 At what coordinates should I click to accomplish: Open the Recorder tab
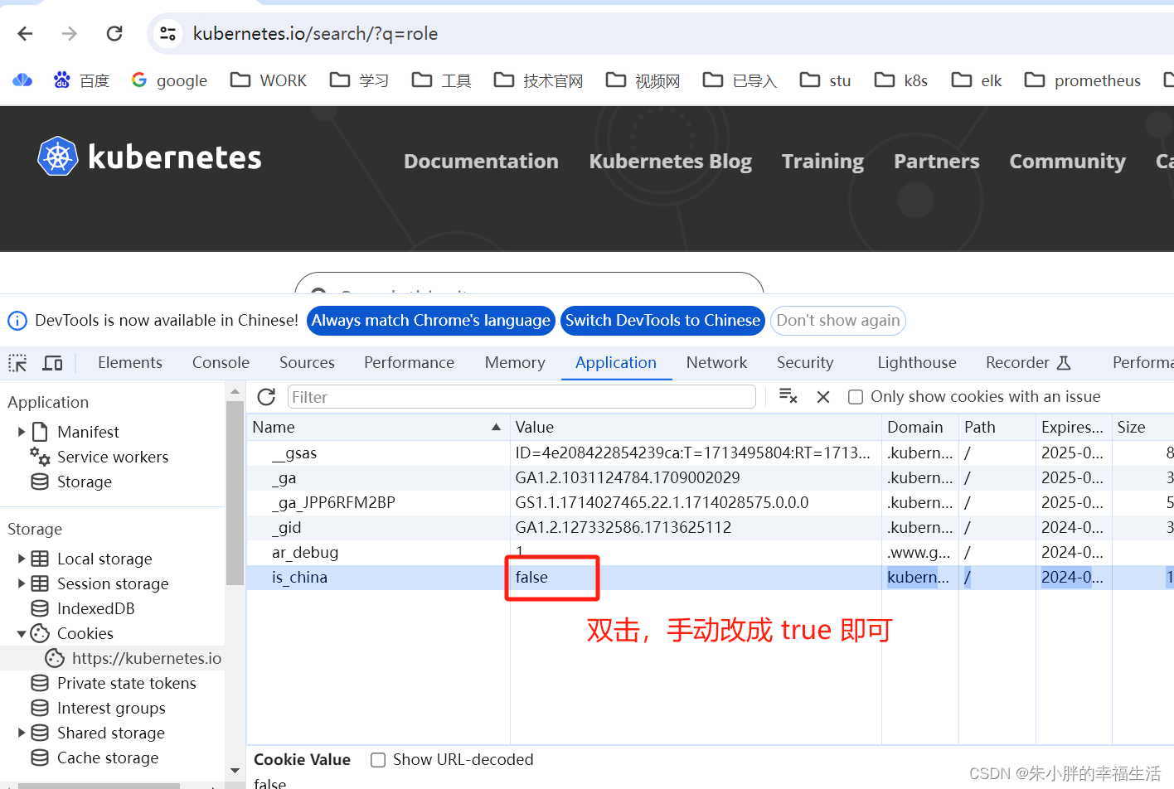tap(1028, 363)
